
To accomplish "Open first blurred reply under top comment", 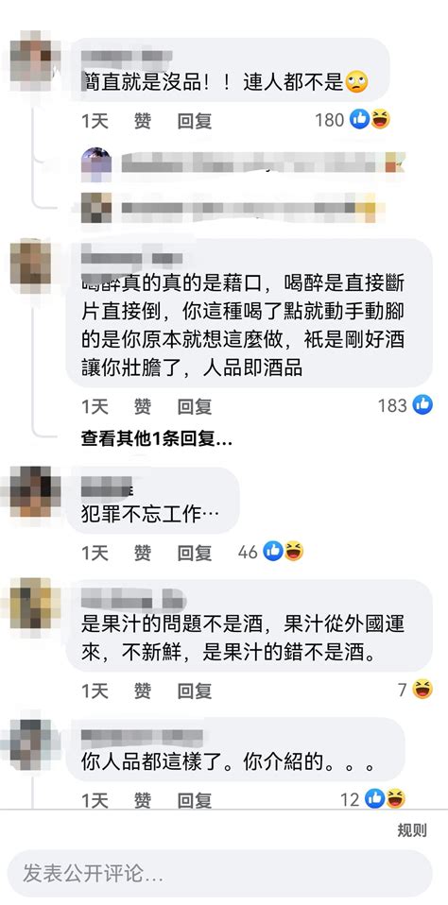I will coord(243,162).
